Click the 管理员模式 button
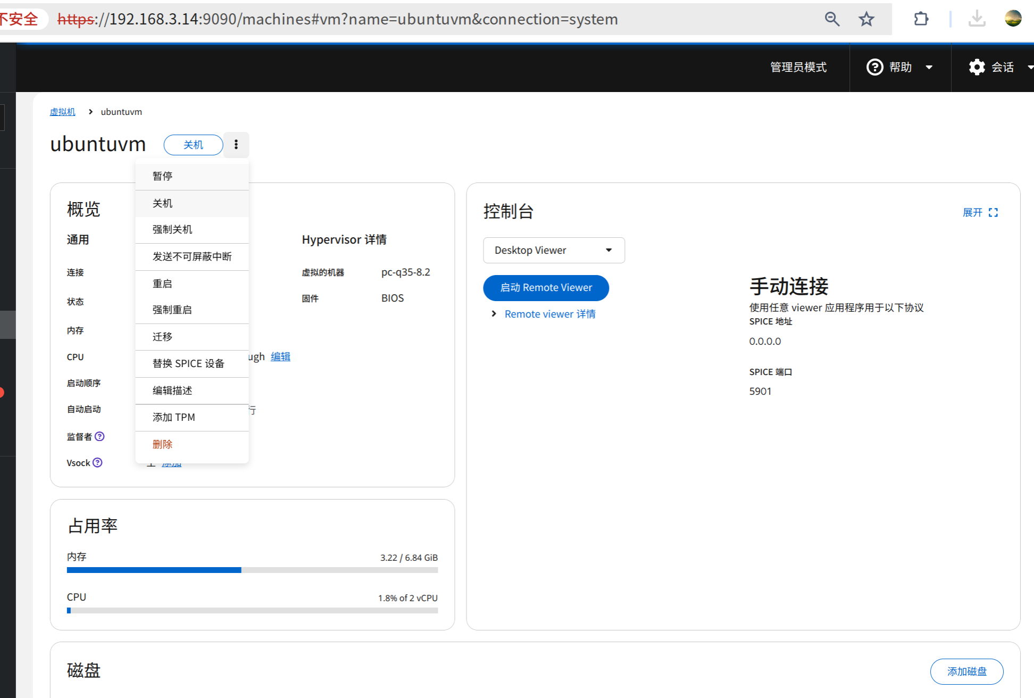1034x698 pixels. click(798, 67)
